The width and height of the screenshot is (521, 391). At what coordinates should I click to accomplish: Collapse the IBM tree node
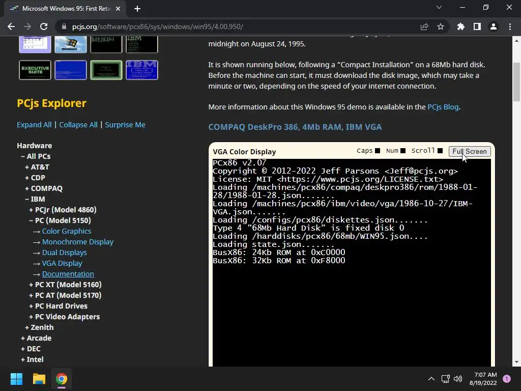click(35, 199)
